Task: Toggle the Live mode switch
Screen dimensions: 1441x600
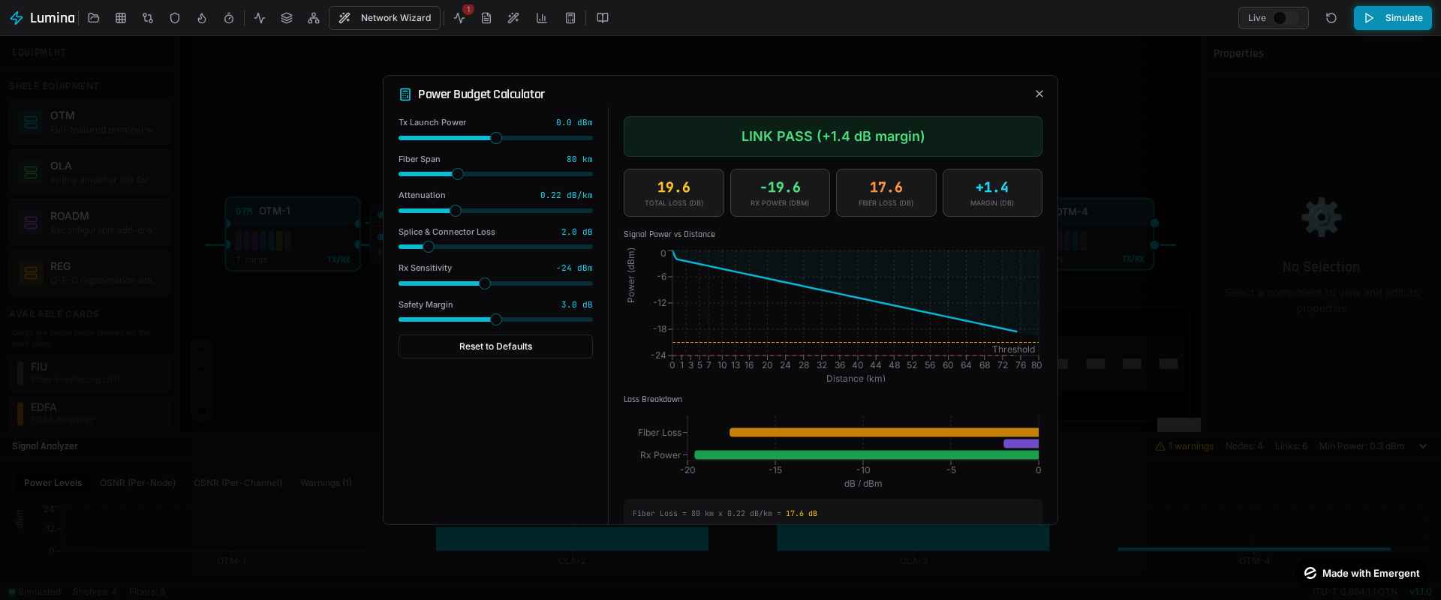Action: point(1286,18)
